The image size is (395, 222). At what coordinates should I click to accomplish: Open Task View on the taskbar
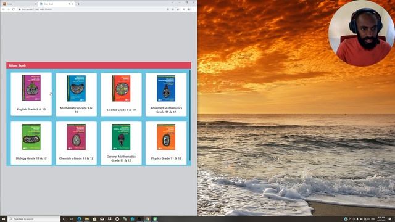coord(72,219)
